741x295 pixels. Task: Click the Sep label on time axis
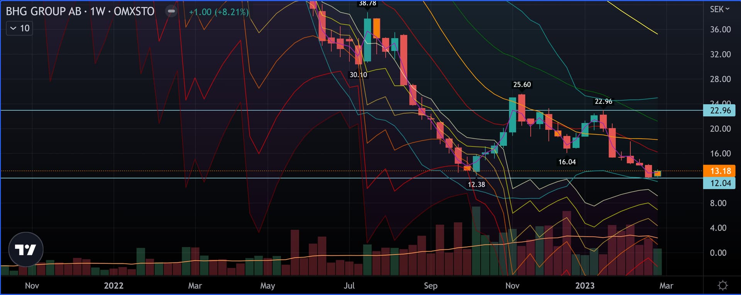coord(431,286)
